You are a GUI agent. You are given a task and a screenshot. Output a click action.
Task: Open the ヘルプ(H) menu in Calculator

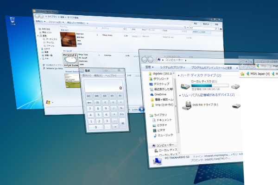click(111, 75)
